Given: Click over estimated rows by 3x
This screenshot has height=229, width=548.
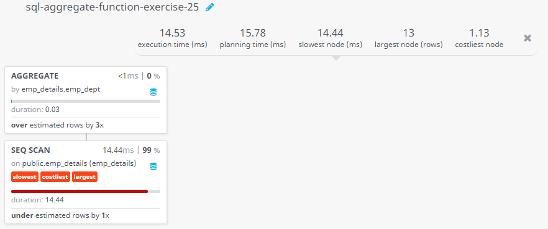Looking at the screenshot, I should tap(57, 125).
